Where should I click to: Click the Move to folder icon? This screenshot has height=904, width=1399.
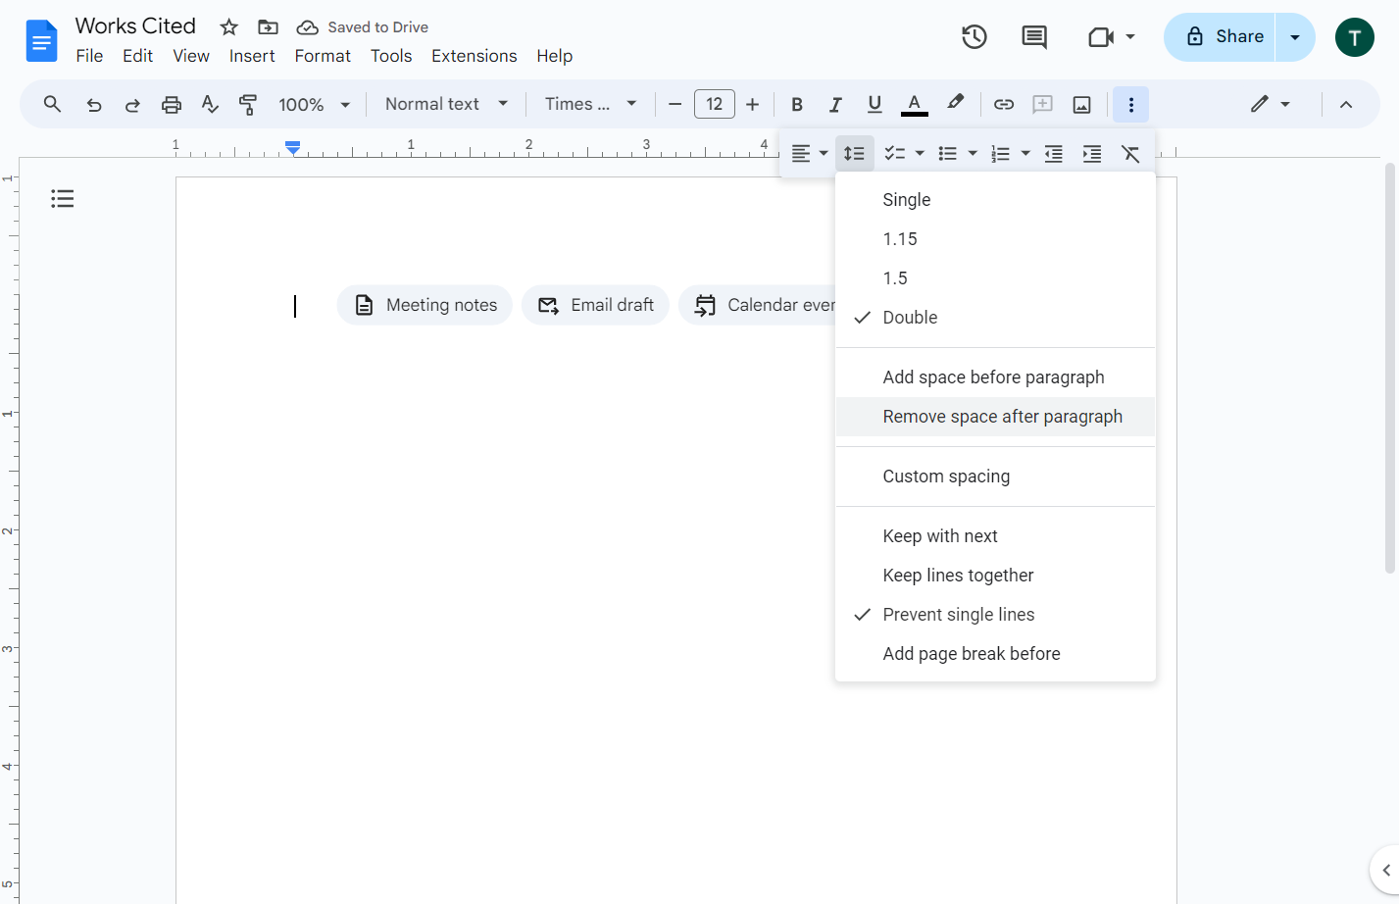268,27
